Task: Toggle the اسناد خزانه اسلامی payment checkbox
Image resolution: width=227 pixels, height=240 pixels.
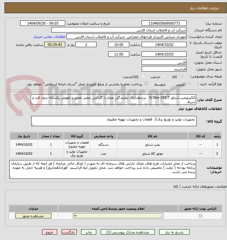Action: (x=146, y=84)
